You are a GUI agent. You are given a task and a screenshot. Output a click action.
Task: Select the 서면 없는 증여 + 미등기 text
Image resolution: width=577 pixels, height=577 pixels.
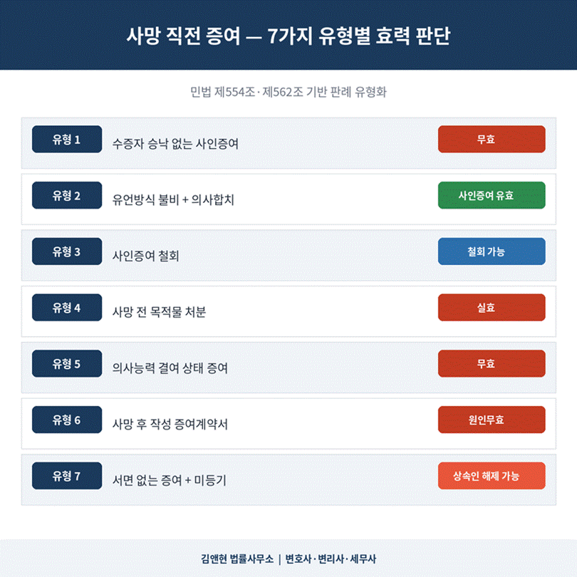170,481
